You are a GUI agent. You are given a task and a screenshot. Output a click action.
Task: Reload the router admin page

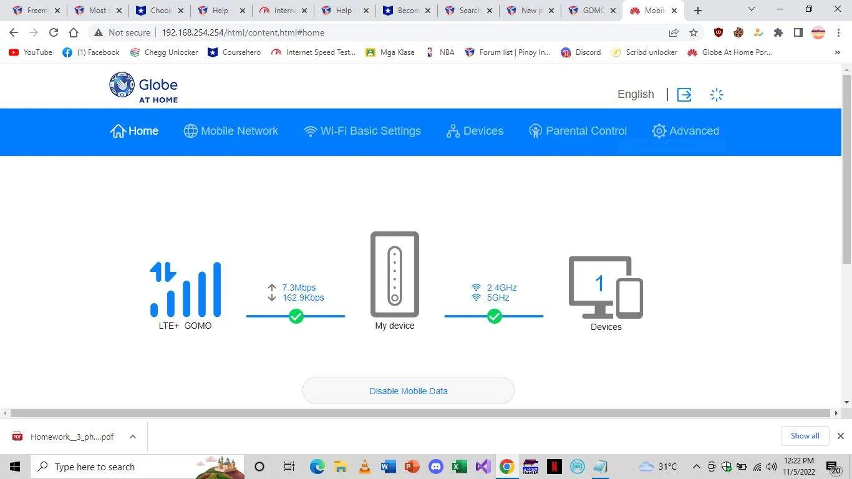coord(54,32)
